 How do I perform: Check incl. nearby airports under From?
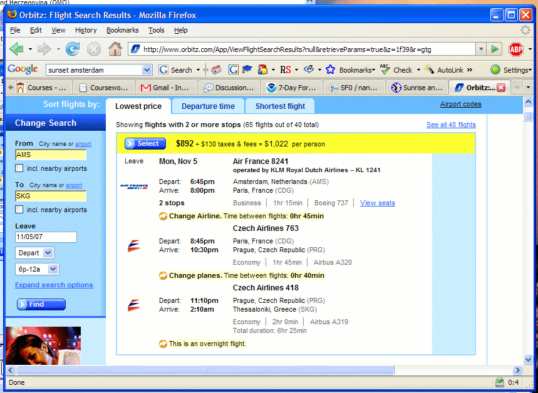tap(19, 168)
